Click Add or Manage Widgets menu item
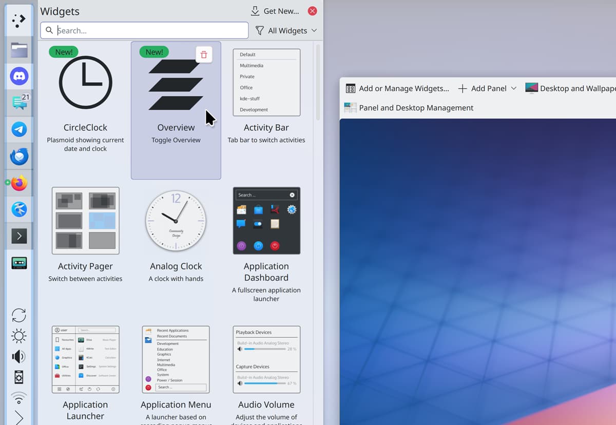The height and width of the screenshot is (425, 616). click(397, 88)
